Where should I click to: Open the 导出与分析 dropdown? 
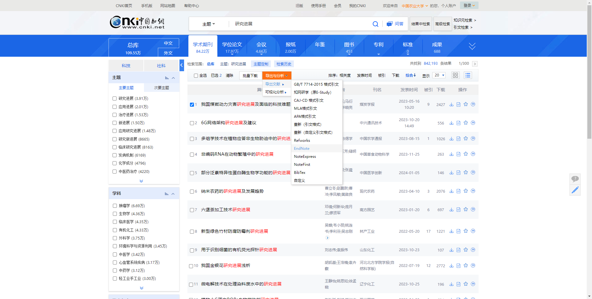click(277, 76)
